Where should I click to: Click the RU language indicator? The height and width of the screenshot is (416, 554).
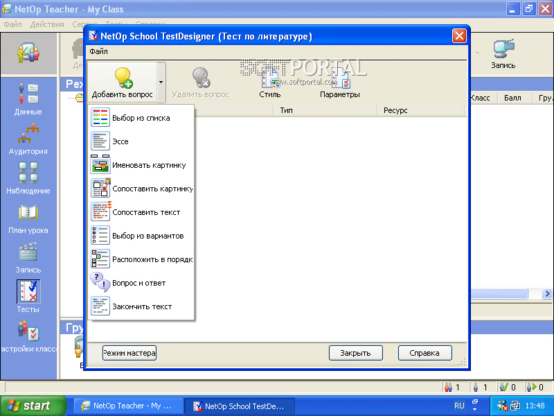click(x=459, y=406)
